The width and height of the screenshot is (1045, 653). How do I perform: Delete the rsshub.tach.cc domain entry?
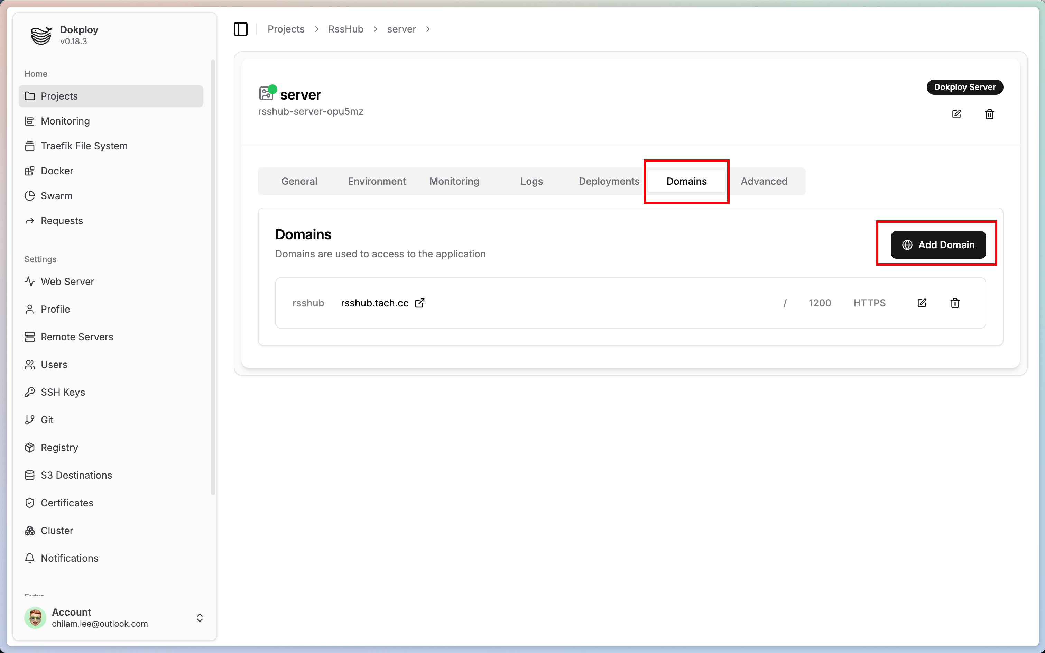point(955,303)
